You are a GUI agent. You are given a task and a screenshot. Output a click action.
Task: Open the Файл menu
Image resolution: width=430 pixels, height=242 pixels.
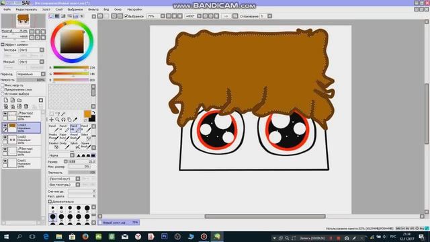coord(7,9)
